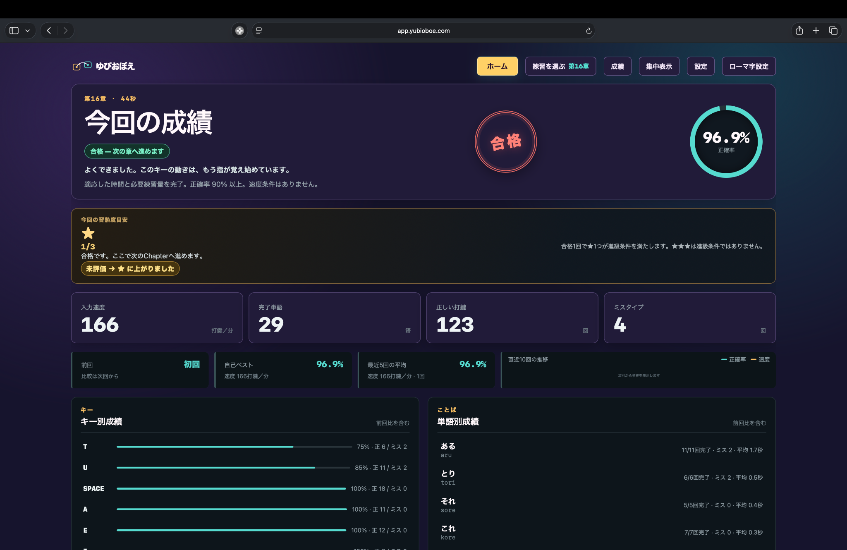This screenshot has height=550, width=847.
Task: Open the 設定 page
Action: click(x=701, y=66)
